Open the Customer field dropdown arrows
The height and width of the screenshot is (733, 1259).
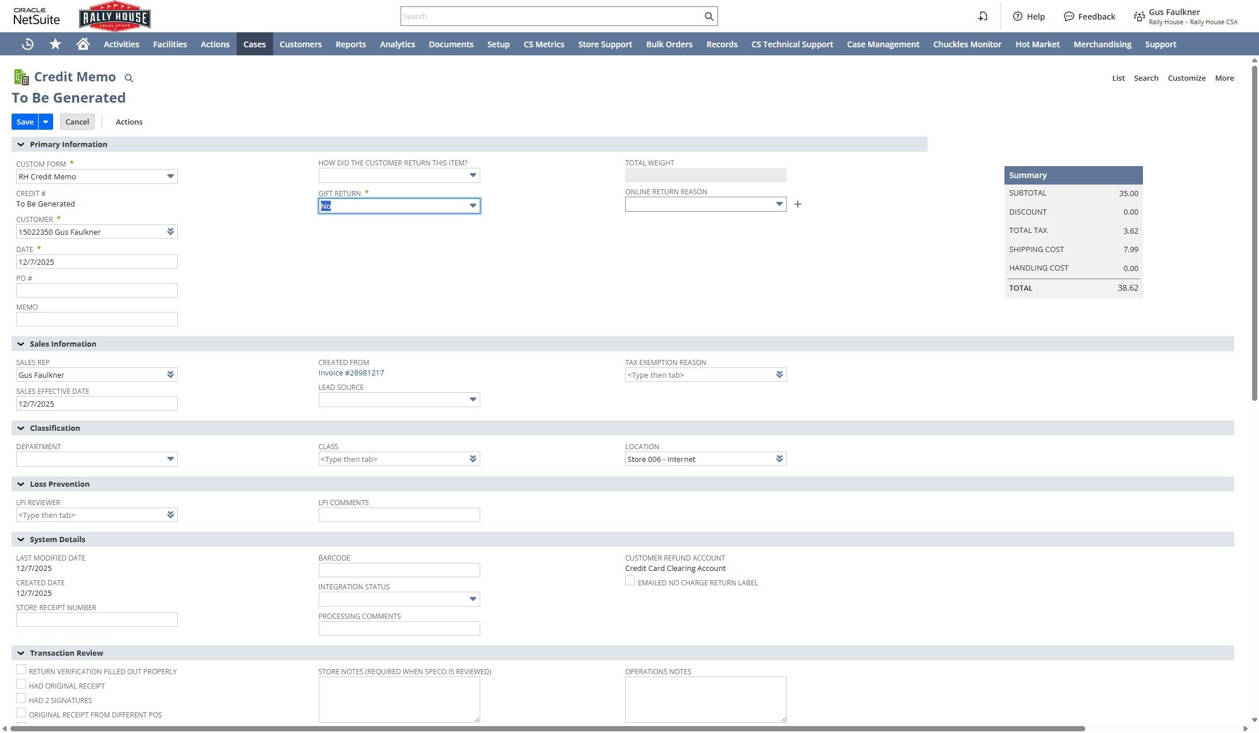170,232
